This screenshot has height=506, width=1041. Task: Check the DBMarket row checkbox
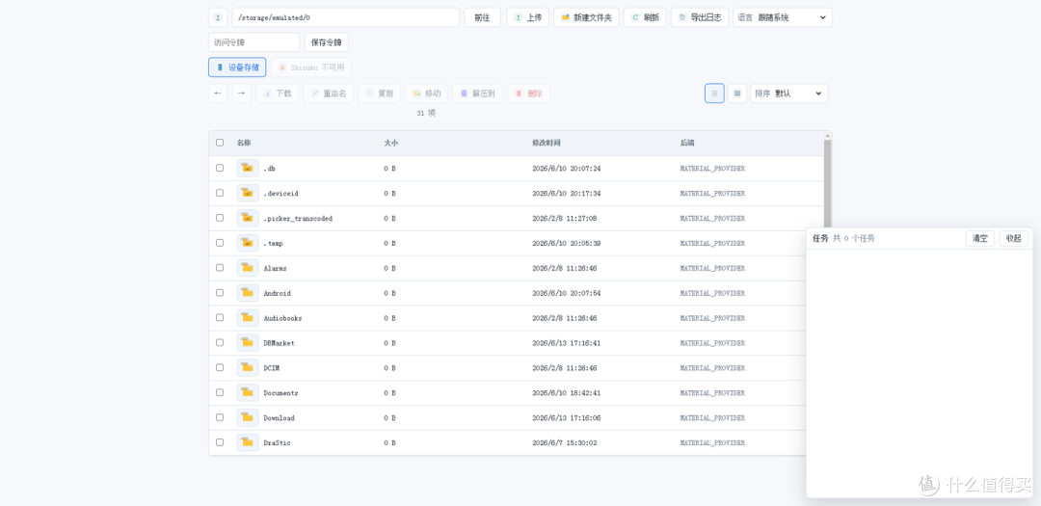coord(220,342)
